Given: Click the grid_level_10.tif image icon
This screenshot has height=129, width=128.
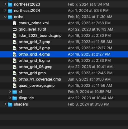Looking at the screenshot, I should pyautogui.click(x=15, y=29).
